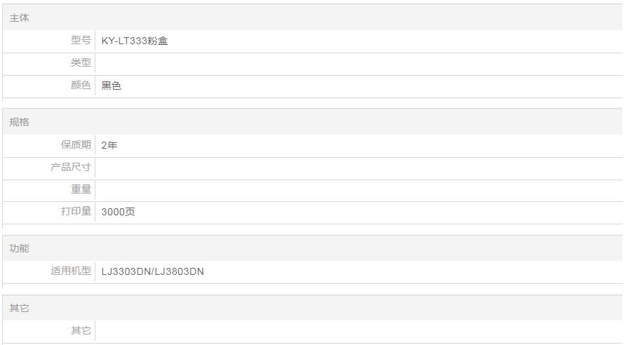Select the 保质期 row label
Viewport: 626px width, 345px height.
point(76,145)
